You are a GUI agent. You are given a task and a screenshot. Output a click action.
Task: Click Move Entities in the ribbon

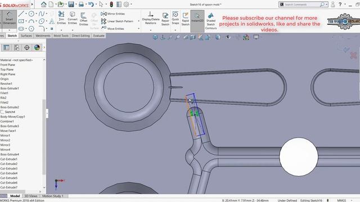click(x=112, y=29)
